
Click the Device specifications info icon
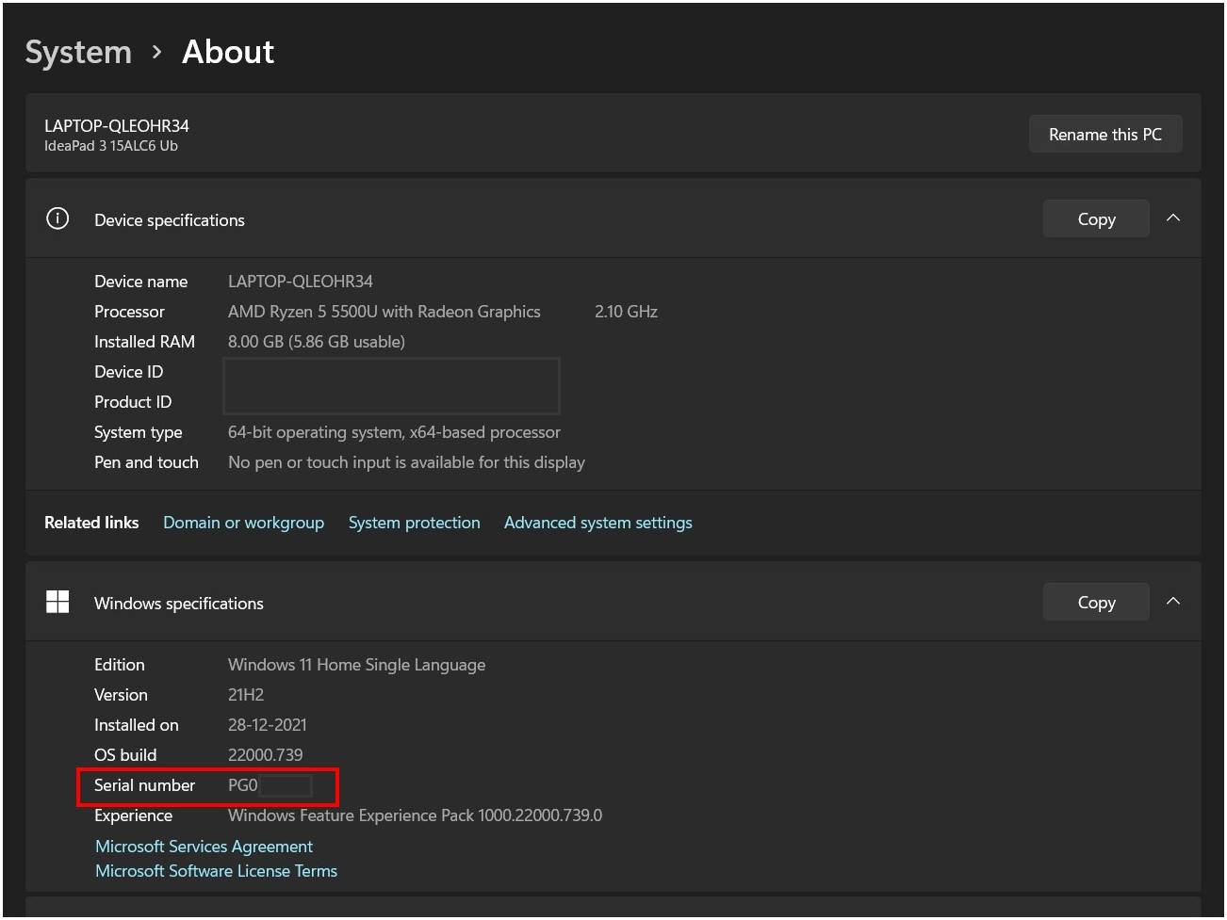click(x=57, y=219)
